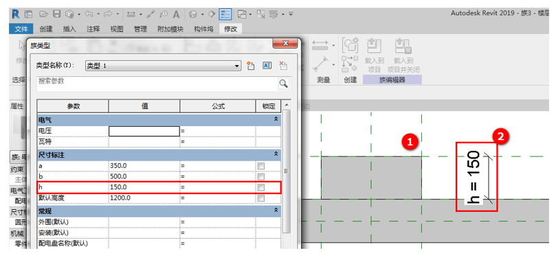Open the default 3D view house icon
The height and width of the screenshot is (264, 556).
pyautogui.click(x=193, y=14)
